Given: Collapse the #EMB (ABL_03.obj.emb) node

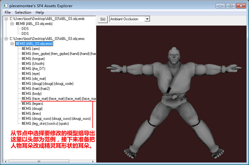Looking at the screenshot, I should (12, 24).
